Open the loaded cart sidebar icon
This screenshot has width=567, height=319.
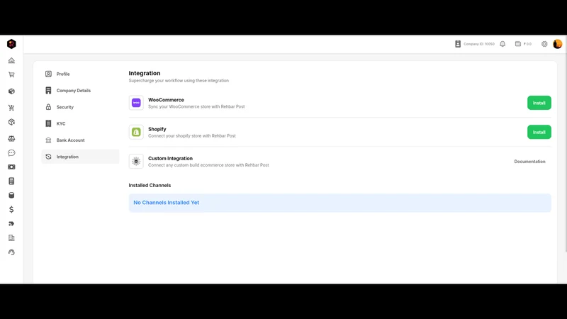pyautogui.click(x=11, y=108)
